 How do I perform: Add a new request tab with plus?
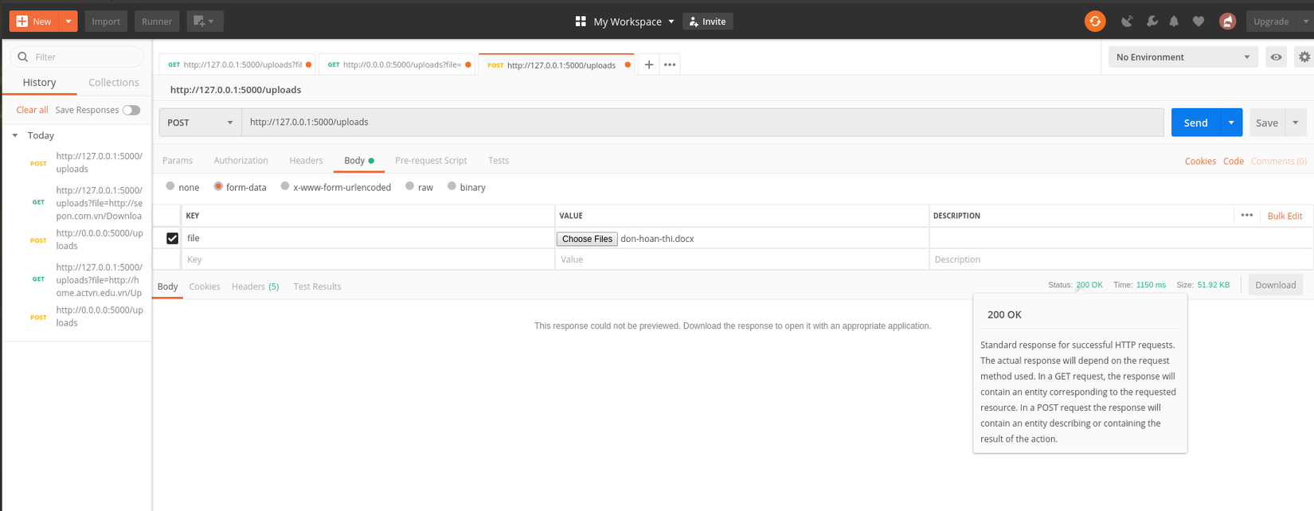(x=649, y=64)
